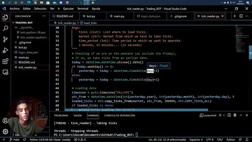
Task: Open the Terminal menu
Action: pyautogui.click(x=83, y=9)
